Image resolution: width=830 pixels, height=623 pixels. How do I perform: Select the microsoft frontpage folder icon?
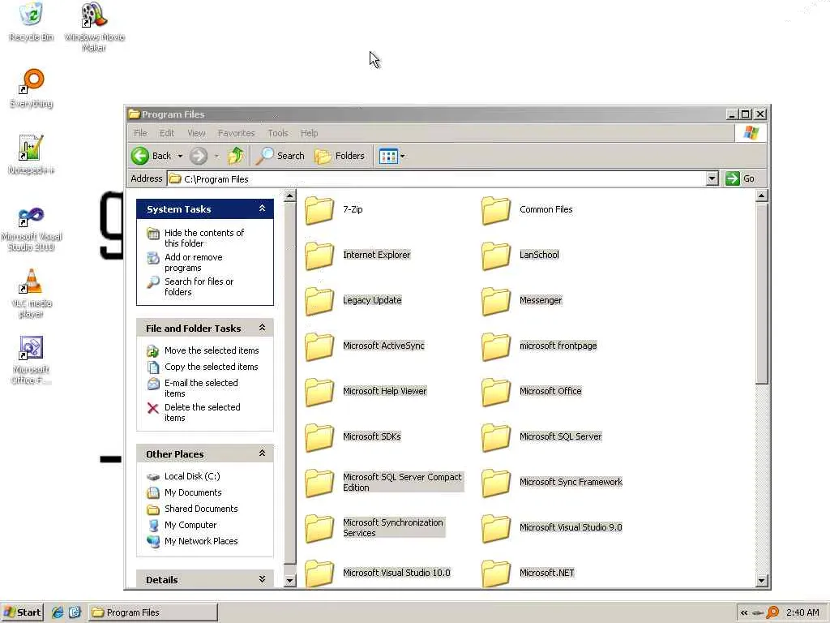tap(496, 346)
